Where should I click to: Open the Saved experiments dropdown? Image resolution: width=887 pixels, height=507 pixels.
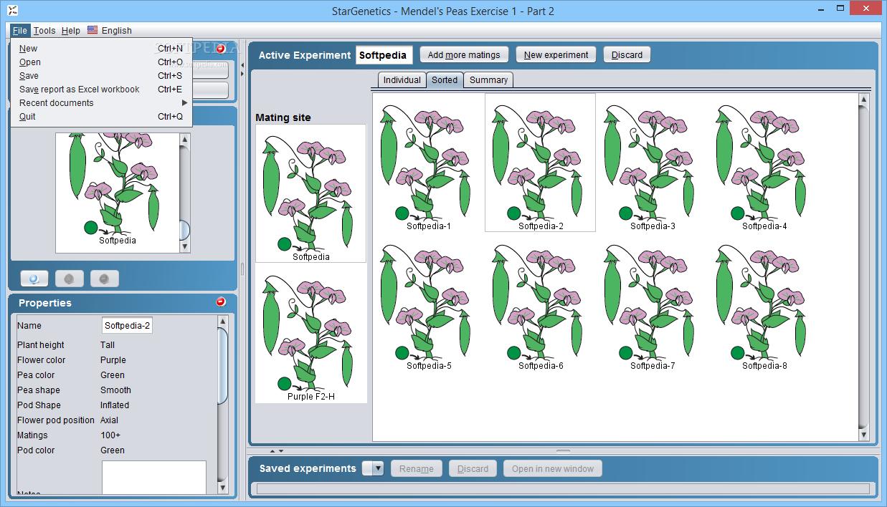pos(373,468)
